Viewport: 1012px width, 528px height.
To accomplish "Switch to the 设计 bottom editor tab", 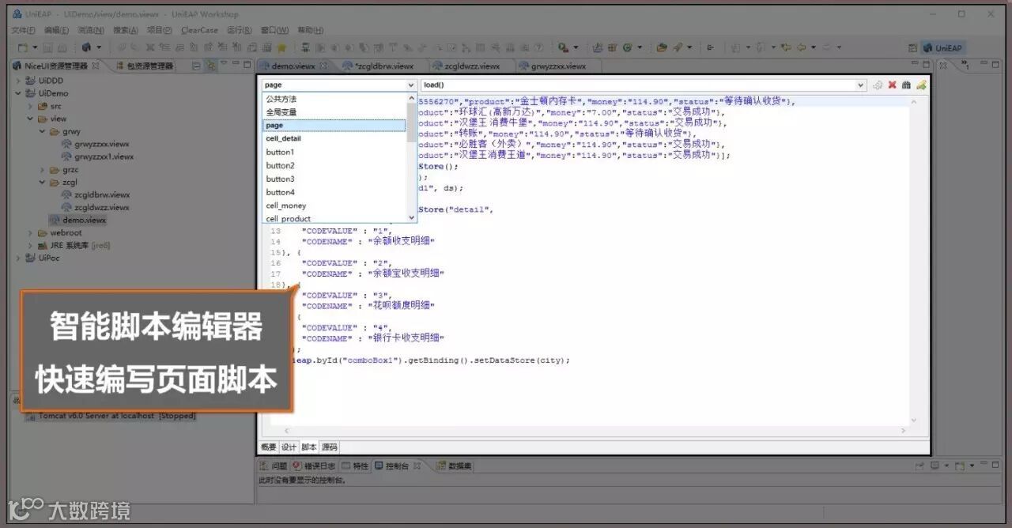I will click(x=289, y=447).
